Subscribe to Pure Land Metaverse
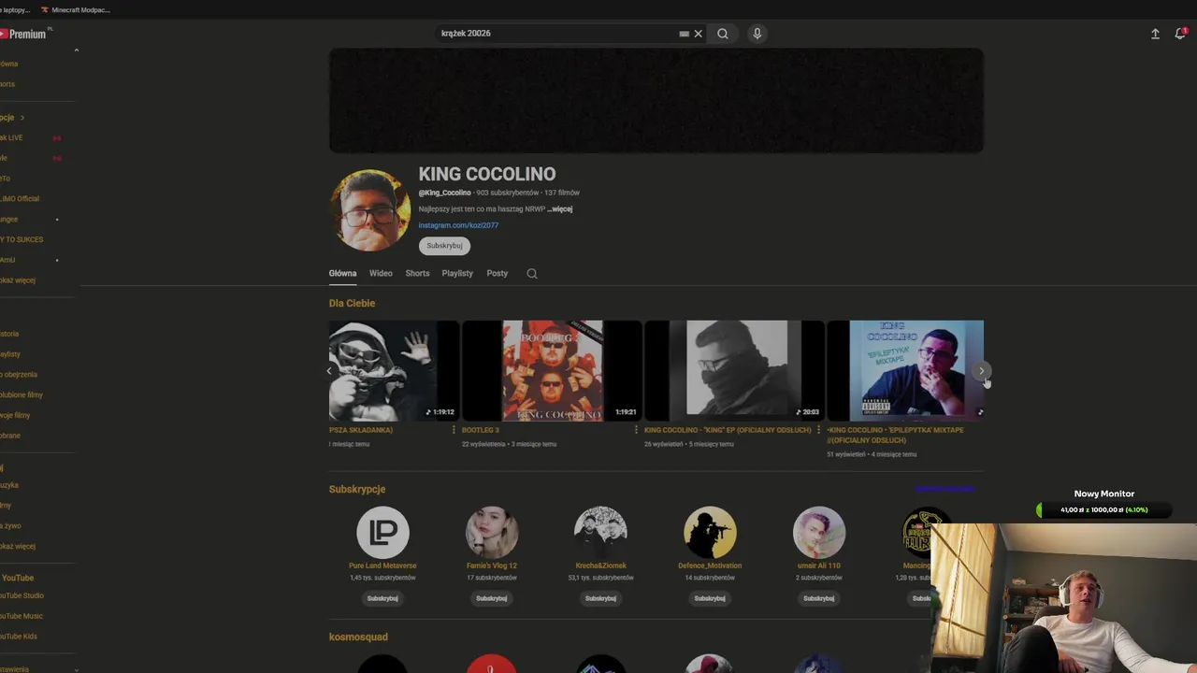 pyautogui.click(x=382, y=598)
